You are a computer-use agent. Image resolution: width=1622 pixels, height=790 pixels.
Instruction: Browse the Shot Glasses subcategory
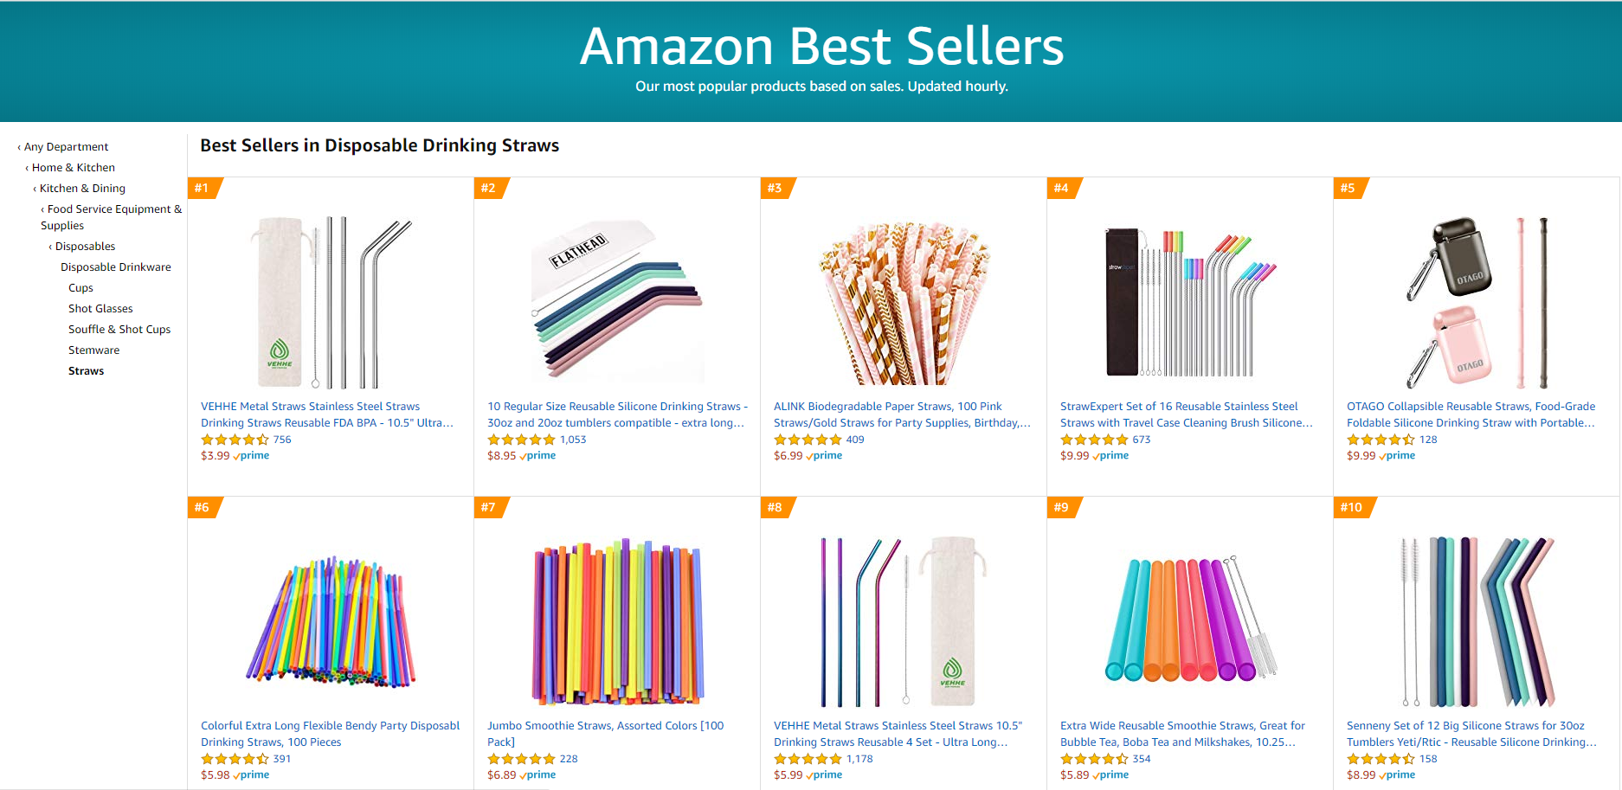[100, 309]
